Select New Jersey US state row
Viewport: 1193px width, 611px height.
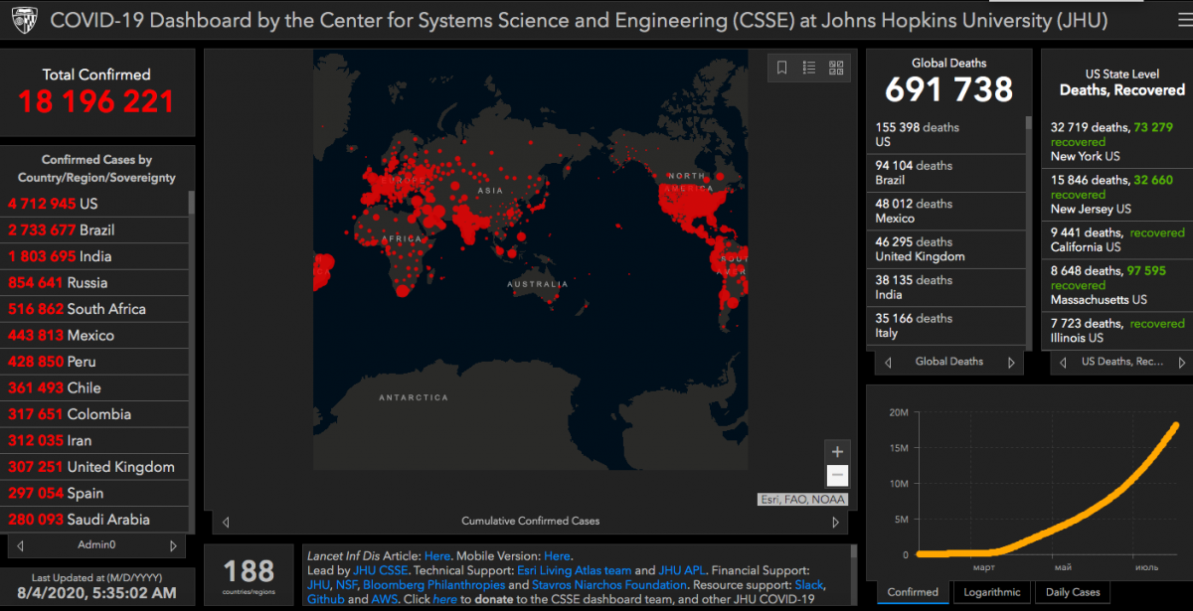(1118, 195)
